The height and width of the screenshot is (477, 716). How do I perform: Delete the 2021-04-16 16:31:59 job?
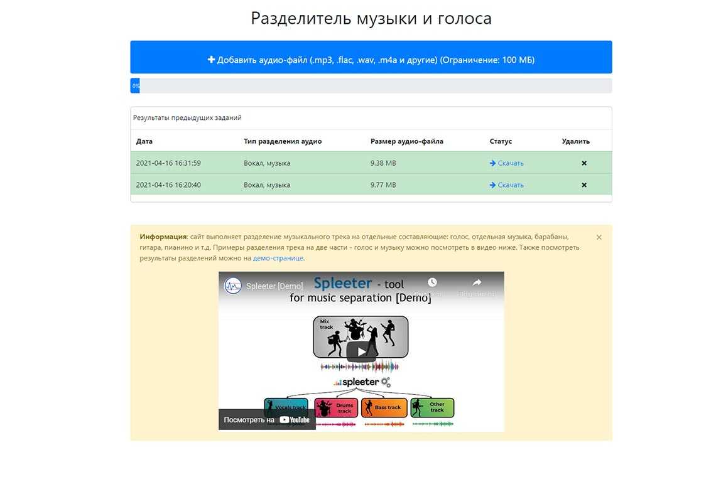click(x=584, y=163)
